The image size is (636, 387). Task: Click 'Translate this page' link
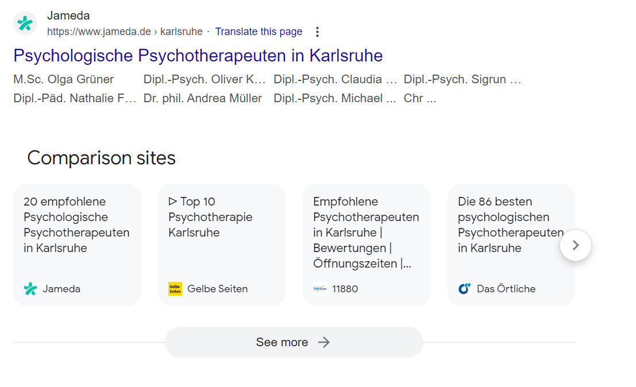259,32
